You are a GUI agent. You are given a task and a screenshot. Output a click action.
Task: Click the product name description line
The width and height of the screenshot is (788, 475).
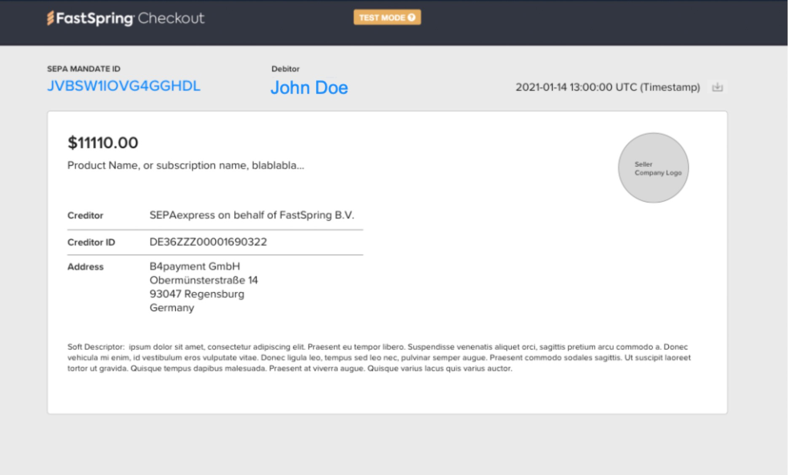tap(185, 165)
